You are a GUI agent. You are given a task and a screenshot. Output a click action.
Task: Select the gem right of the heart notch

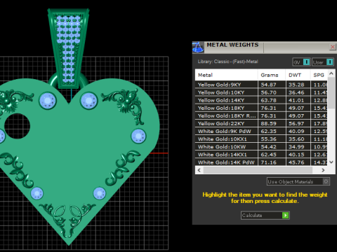pyautogui.click(x=88, y=101)
